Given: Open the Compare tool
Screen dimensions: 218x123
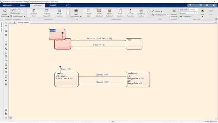Looking at the screenshot, I should click(x=15, y=13).
